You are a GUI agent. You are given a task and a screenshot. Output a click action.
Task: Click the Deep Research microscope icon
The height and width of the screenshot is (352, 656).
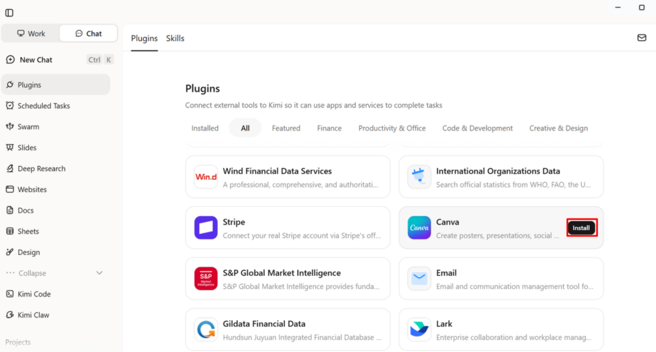pyautogui.click(x=10, y=169)
